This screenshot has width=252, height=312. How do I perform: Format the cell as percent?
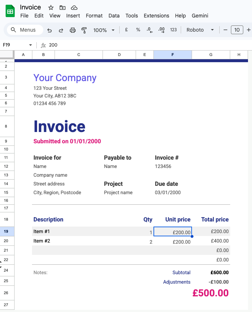138,30
